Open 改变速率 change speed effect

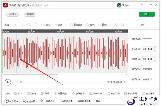coord(148,93)
